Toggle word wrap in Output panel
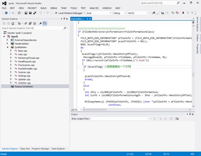The height and width of the screenshot is (156, 201). tap(177, 119)
